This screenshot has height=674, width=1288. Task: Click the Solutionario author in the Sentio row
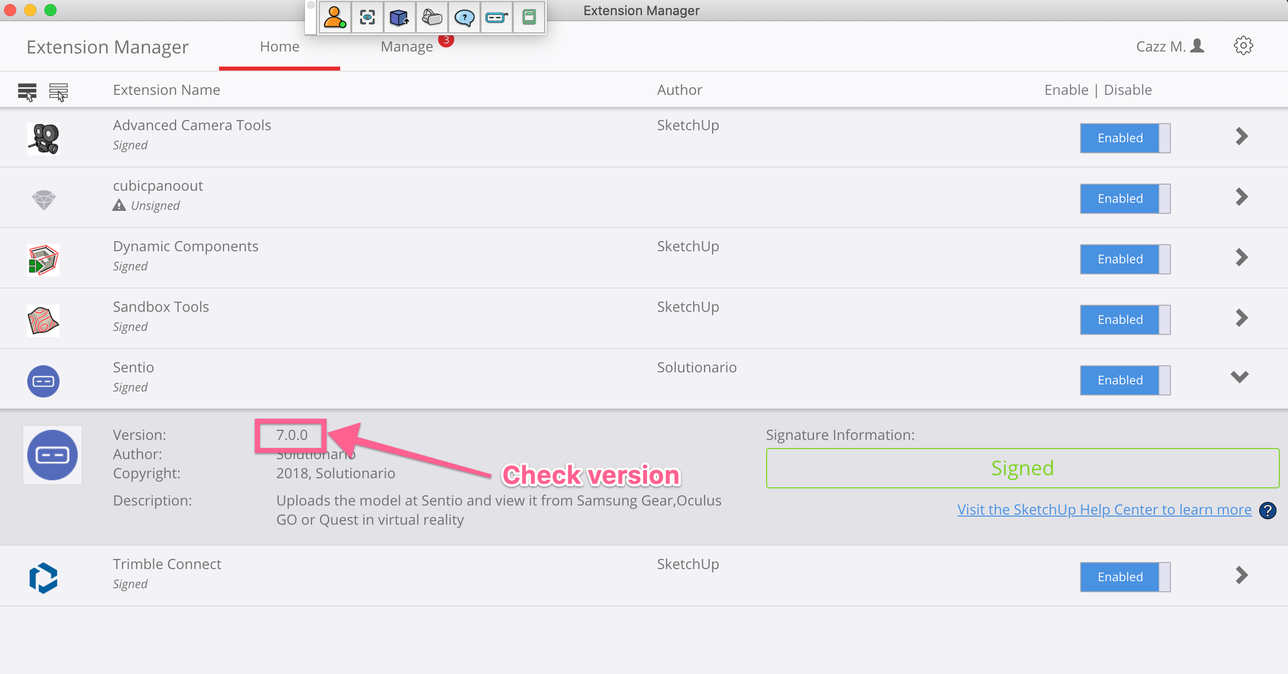[696, 367]
